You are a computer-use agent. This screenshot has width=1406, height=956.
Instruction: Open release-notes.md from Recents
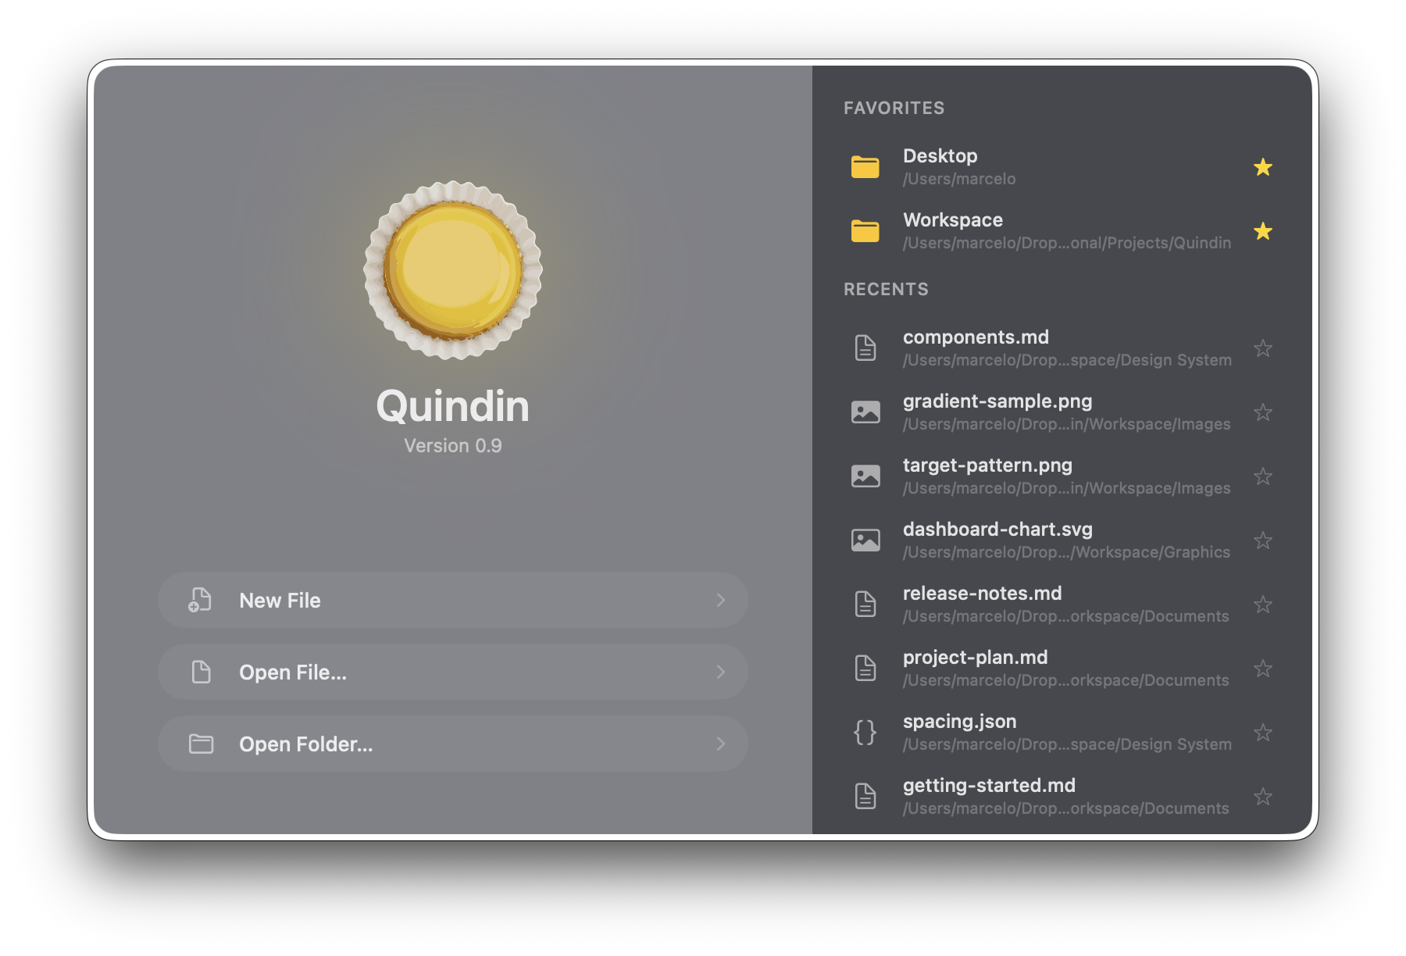(x=982, y=594)
